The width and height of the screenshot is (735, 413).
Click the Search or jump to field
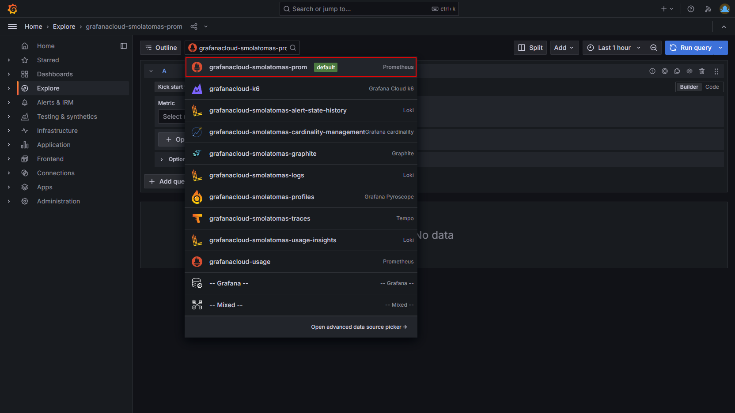(369, 9)
